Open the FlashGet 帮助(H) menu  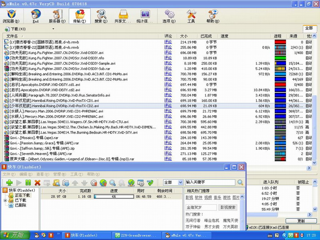(x=93, y=174)
